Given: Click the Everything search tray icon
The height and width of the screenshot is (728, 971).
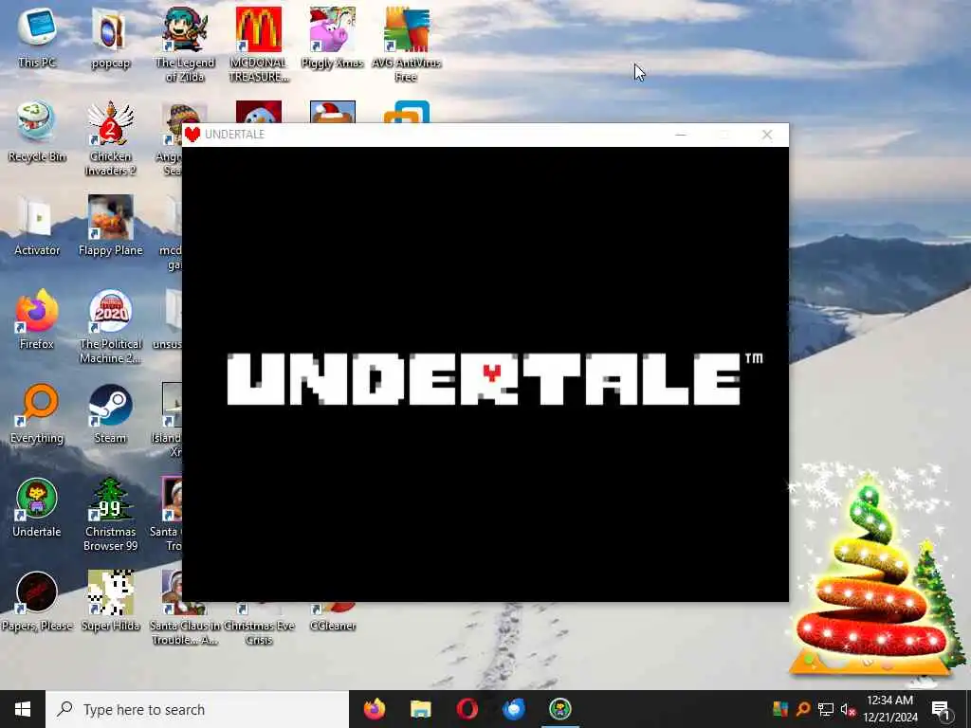Looking at the screenshot, I should (803, 709).
